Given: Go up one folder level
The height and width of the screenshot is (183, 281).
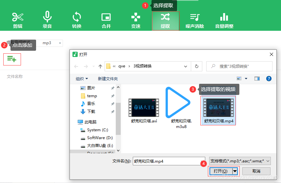Looking at the screenshot, I should 100,66.
